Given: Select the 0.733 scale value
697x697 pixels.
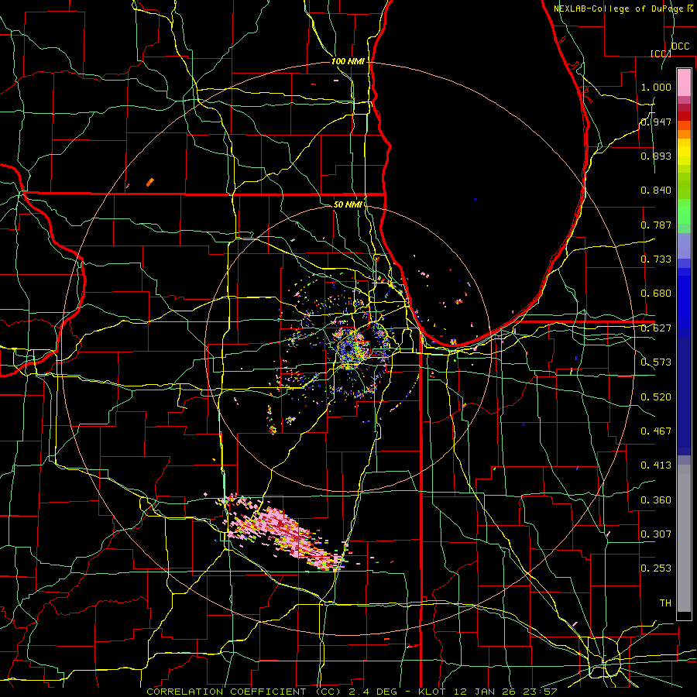Looking at the screenshot, I should (x=656, y=259).
